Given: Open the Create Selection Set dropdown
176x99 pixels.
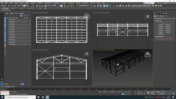Looking at the screenshot, I should click(84, 5).
